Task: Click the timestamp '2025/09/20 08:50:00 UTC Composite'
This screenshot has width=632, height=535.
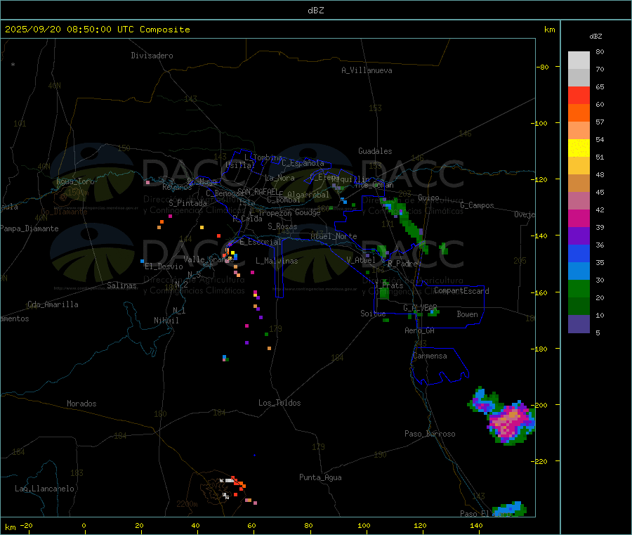Action: (x=97, y=30)
